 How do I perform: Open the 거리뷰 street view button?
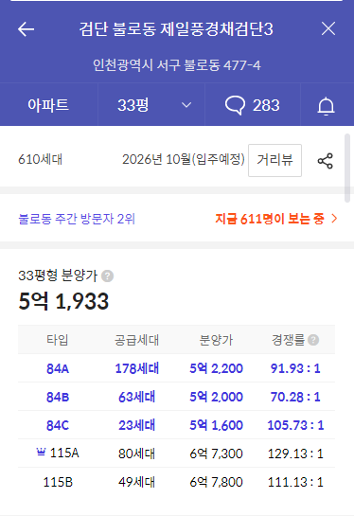pyautogui.click(x=274, y=160)
